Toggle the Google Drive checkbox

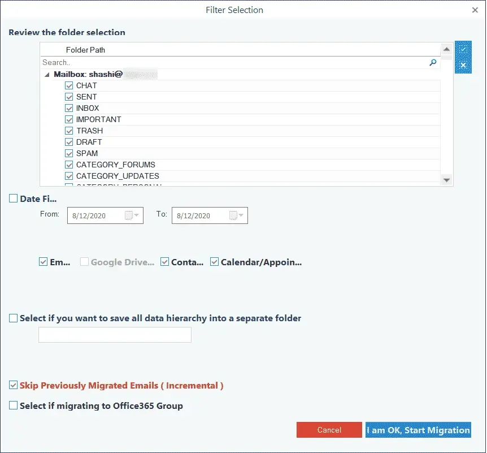pos(84,262)
